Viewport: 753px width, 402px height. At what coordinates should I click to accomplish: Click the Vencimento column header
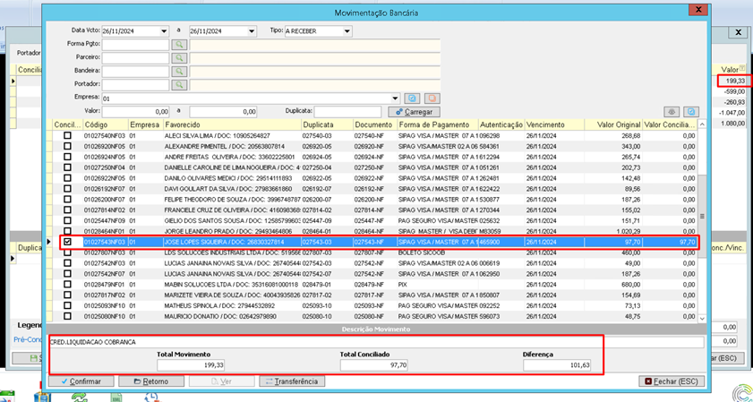coord(546,124)
